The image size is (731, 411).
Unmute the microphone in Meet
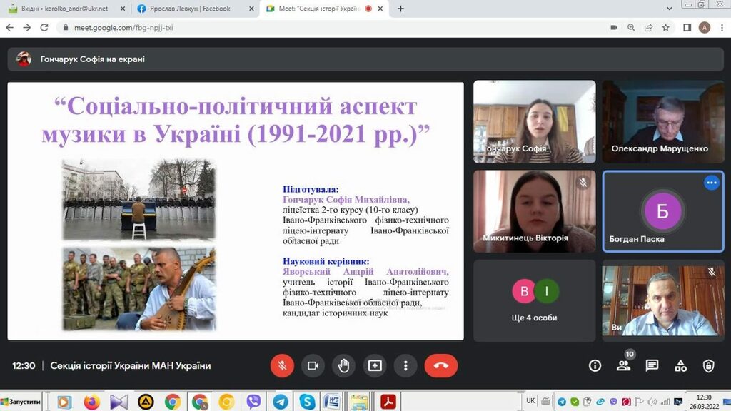click(x=282, y=366)
